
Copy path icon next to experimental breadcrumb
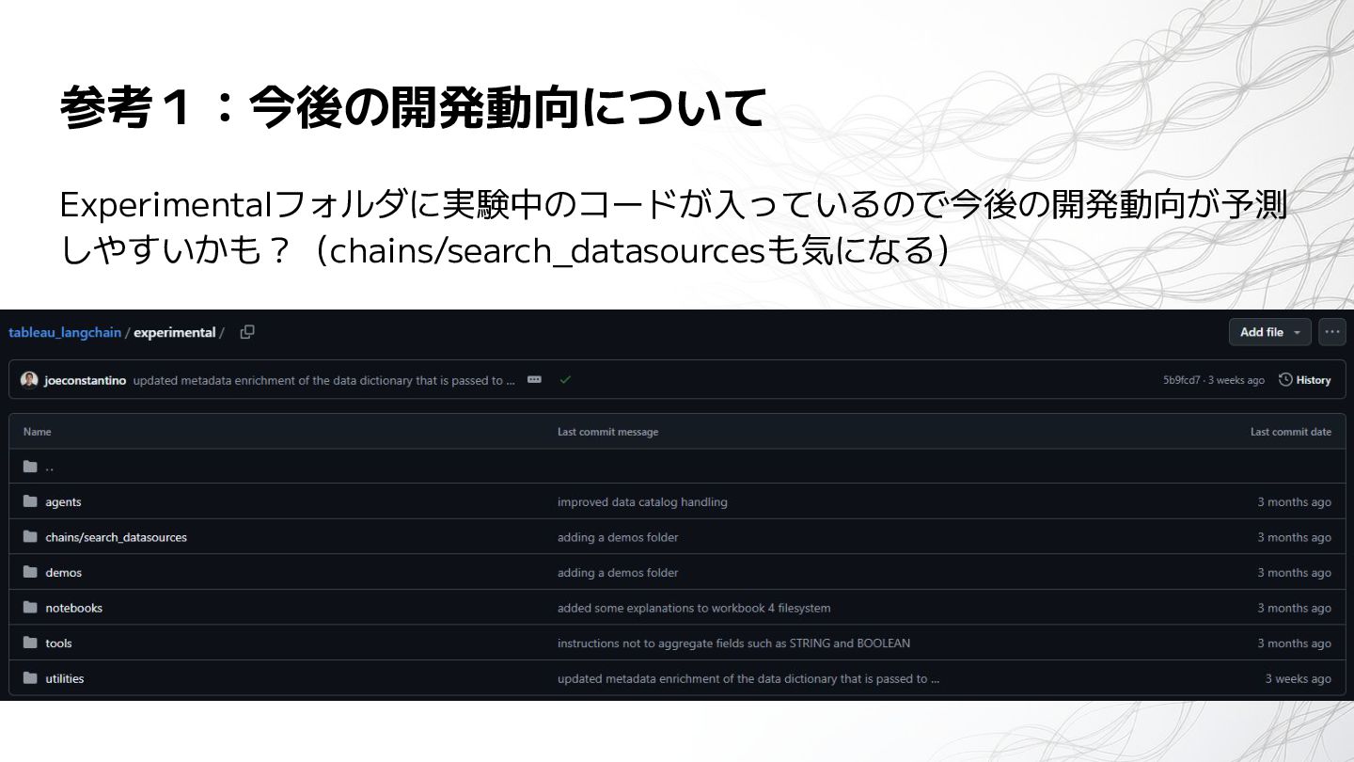point(247,332)
